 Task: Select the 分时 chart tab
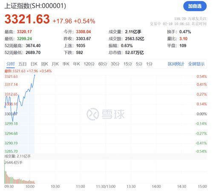(11, 64)
